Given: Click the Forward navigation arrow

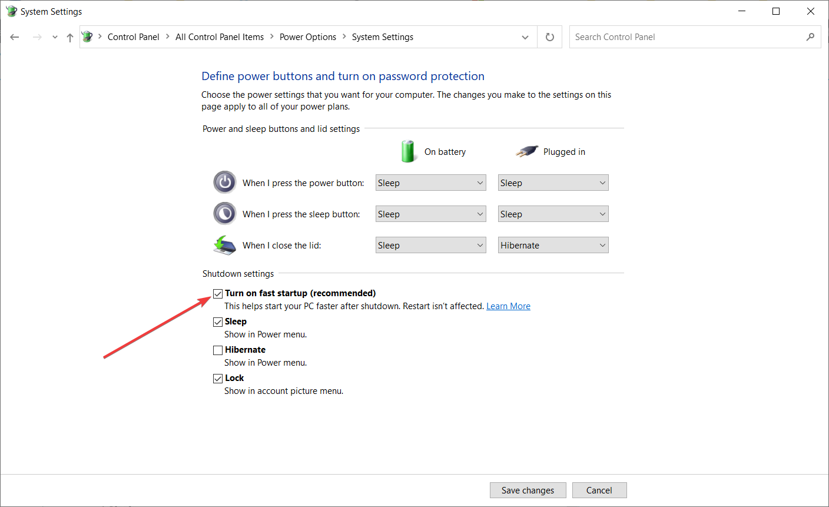Looking at the screenshot, I should (37, 37).
